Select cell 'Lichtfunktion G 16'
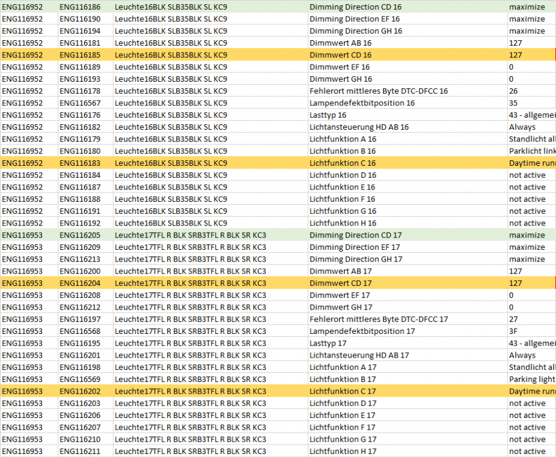Image resolution: width=556 pixels, height=457 pixels. coord(407,211)
